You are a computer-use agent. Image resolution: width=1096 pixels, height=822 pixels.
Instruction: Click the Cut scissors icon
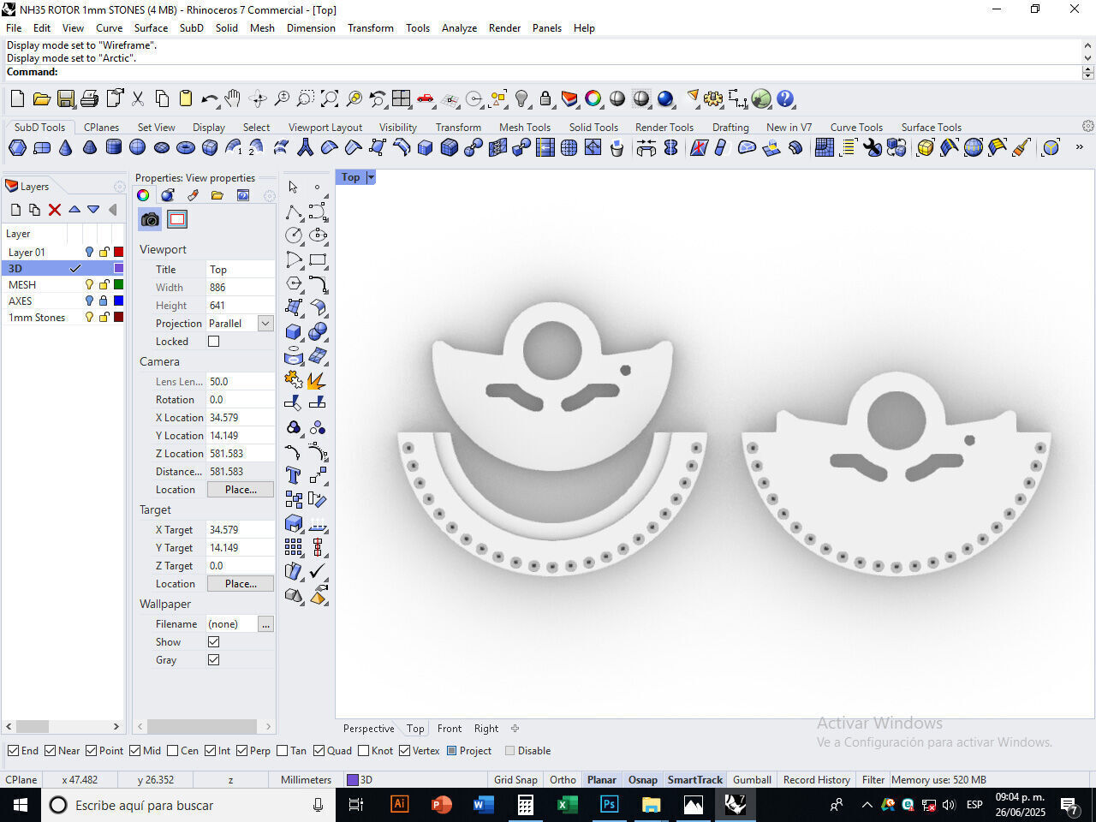(x=138, y=99)
